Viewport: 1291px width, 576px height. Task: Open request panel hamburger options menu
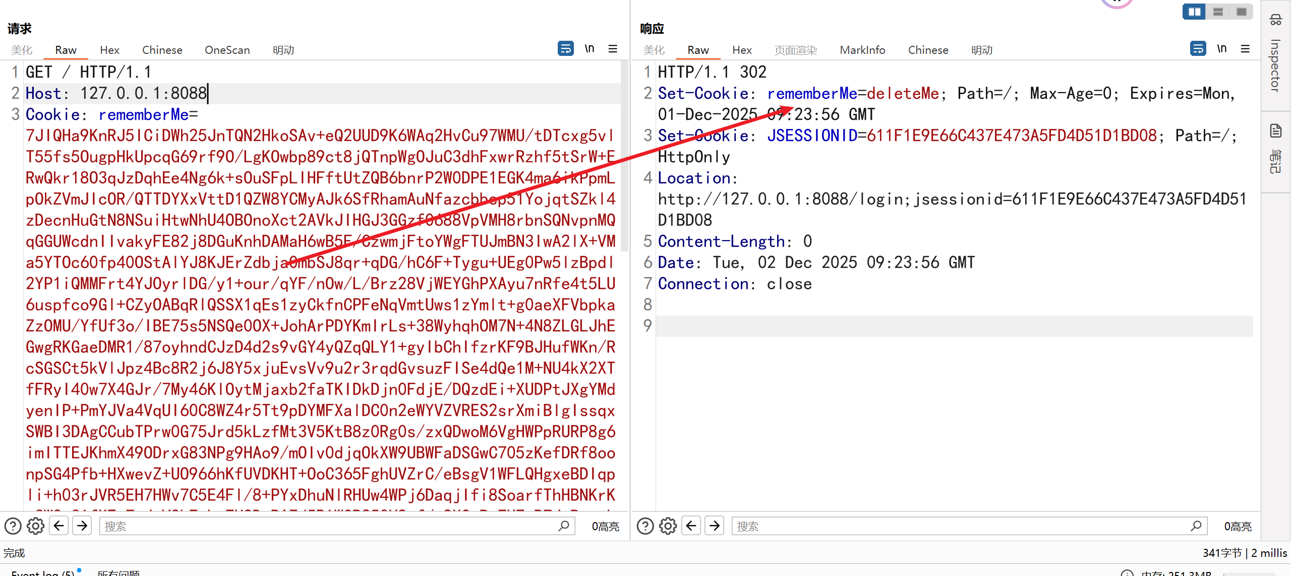pos(613,49)
